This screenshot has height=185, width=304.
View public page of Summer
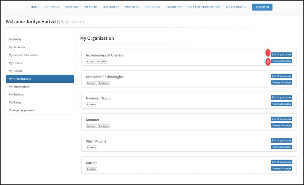click(281, 125)
